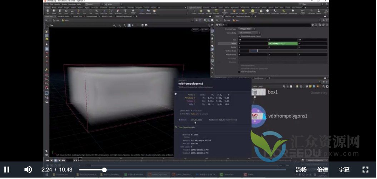
Task: Click the Box shelf tool
Action: (48, 11)
